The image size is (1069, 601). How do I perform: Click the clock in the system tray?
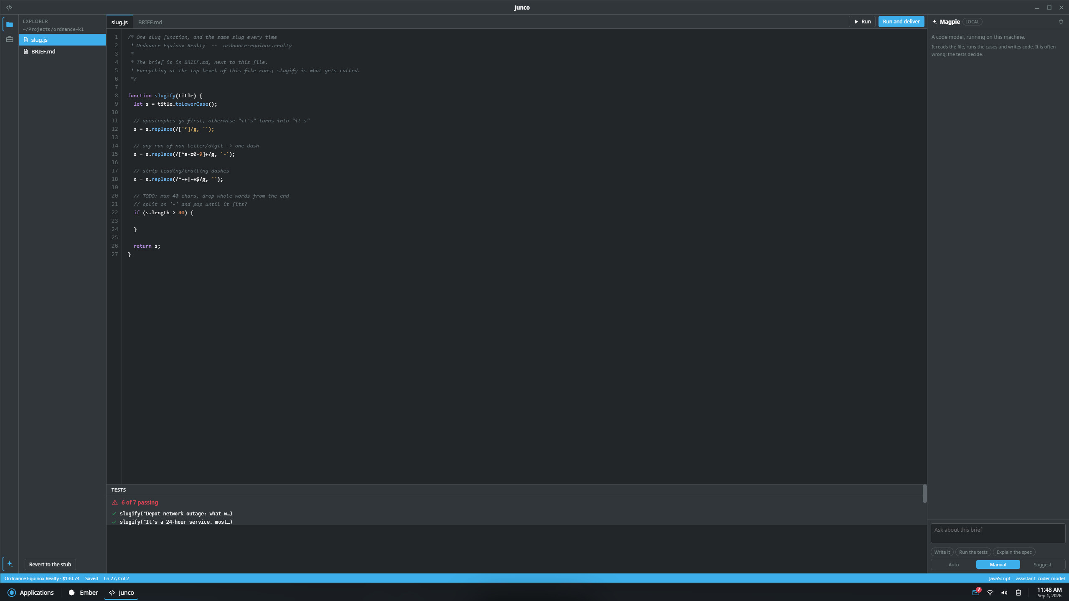pos(1049,592)
